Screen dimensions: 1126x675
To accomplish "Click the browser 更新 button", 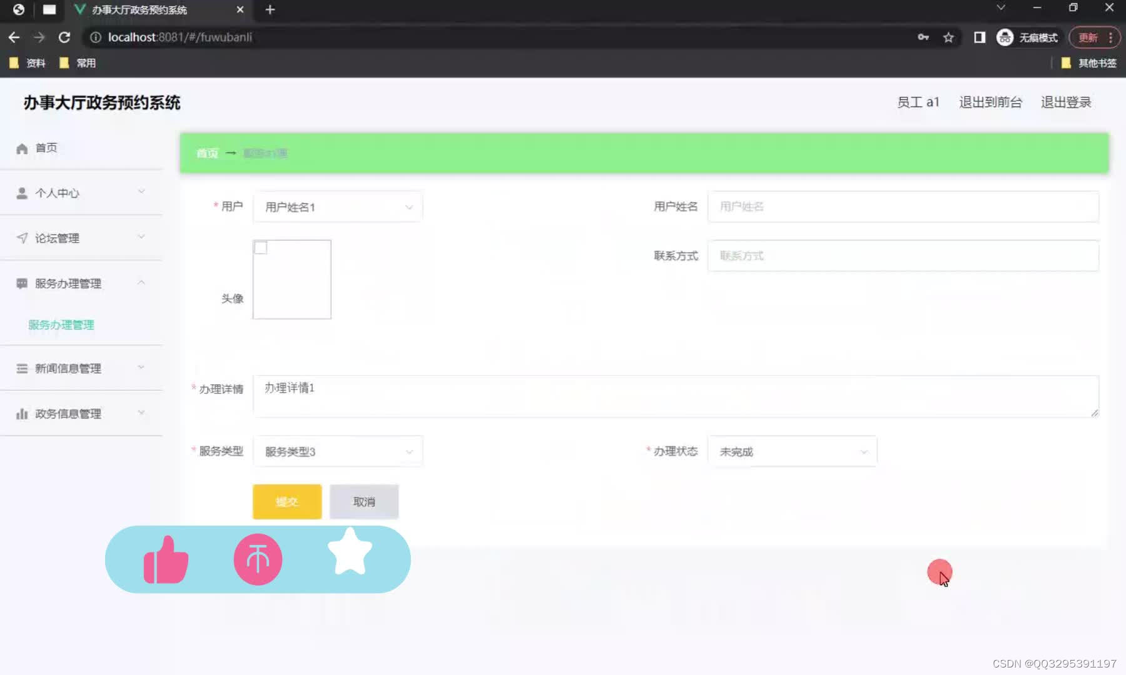I will tap(1094, 37).
